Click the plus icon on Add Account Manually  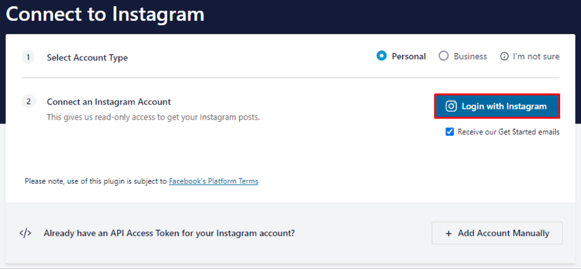(449, 233)
